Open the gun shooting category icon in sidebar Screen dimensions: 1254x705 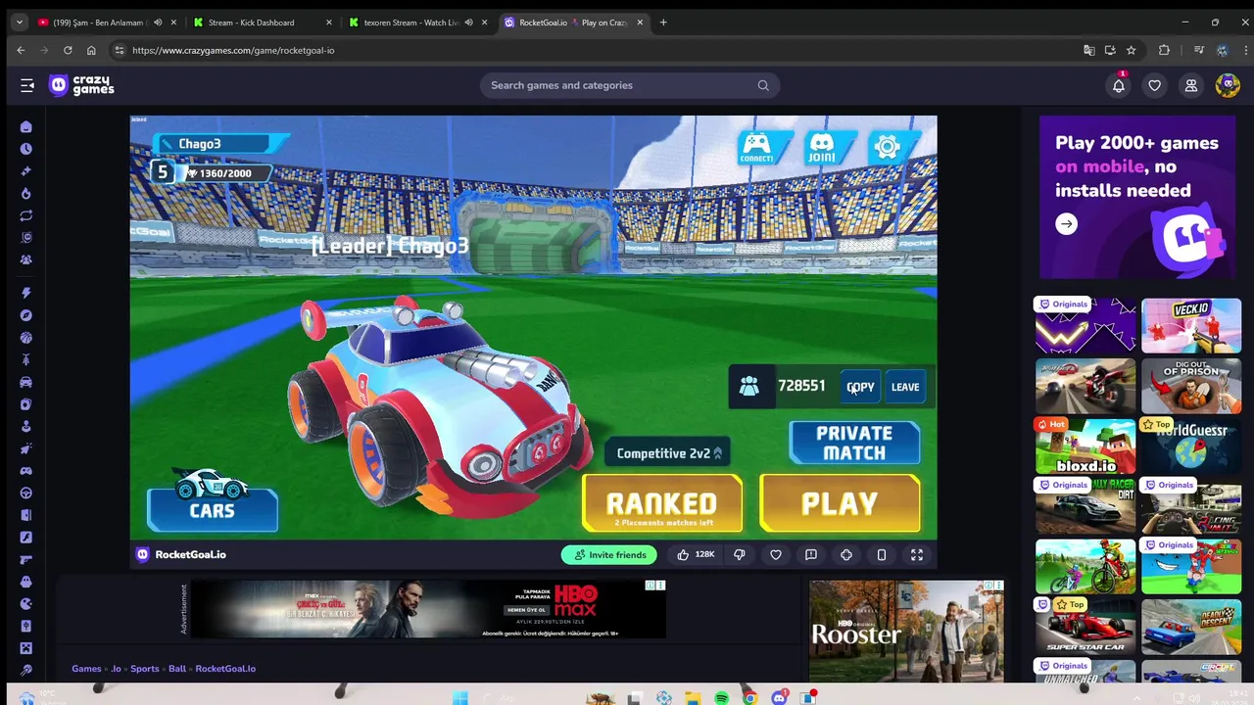click(x=26, y=559)
